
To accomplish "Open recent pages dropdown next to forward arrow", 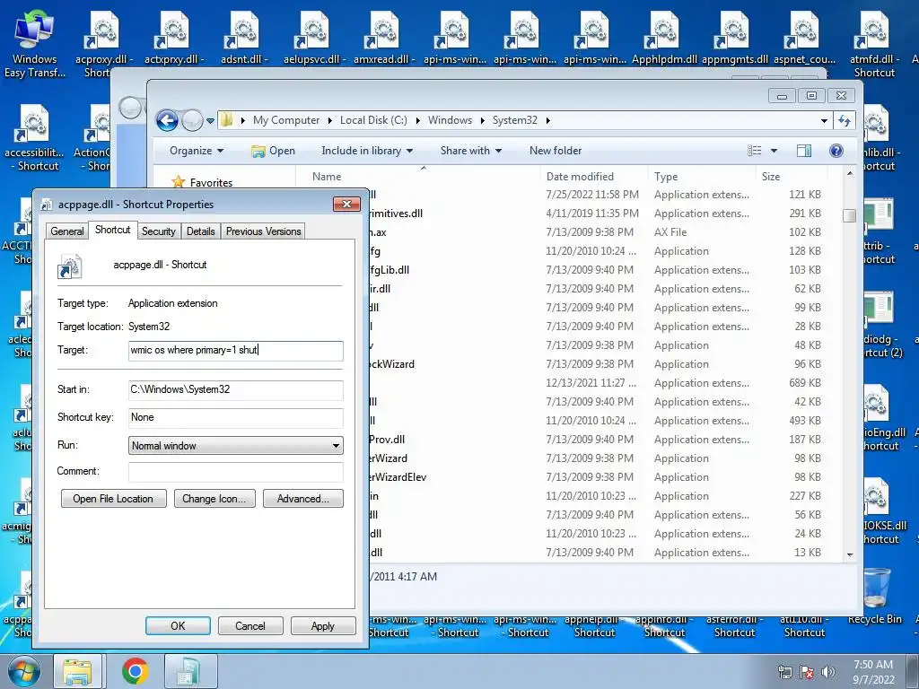I will pos(210,121).
